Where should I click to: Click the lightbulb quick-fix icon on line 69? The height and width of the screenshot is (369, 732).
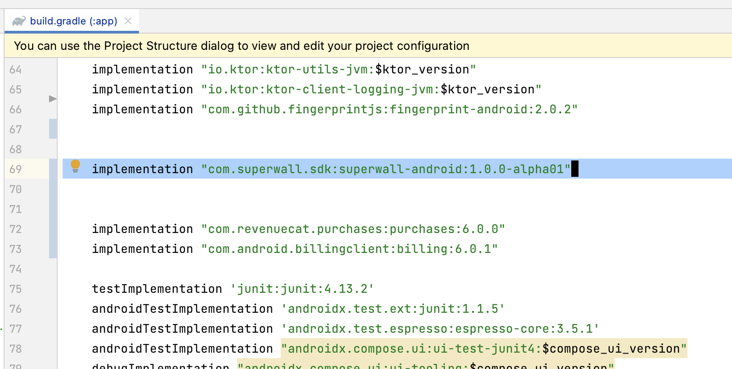pos(75,166)
